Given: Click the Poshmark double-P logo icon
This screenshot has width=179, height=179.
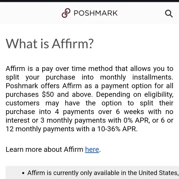Looking at the screenshot, I should pos(66,13).
